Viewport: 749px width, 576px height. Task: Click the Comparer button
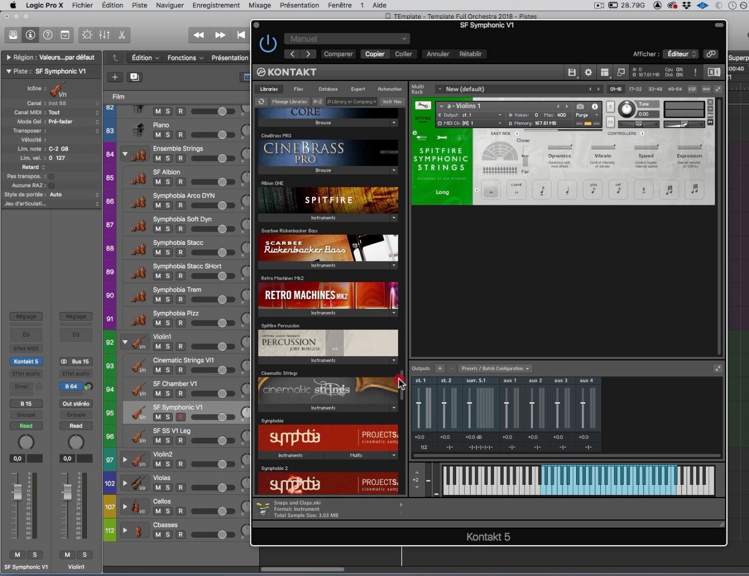[x=338, y=54]
